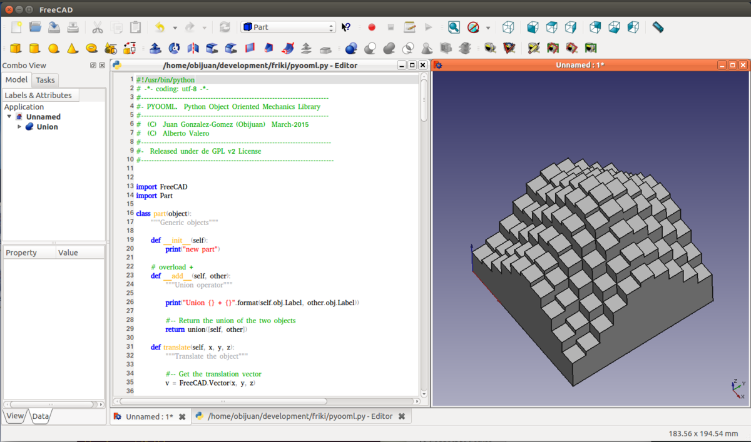Add a sphere primitive

click(54, 48)
